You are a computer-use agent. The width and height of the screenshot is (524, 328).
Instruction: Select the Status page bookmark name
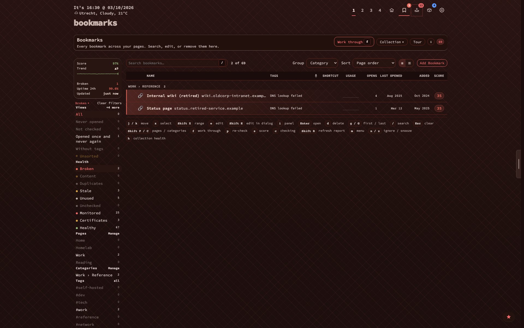159,108
